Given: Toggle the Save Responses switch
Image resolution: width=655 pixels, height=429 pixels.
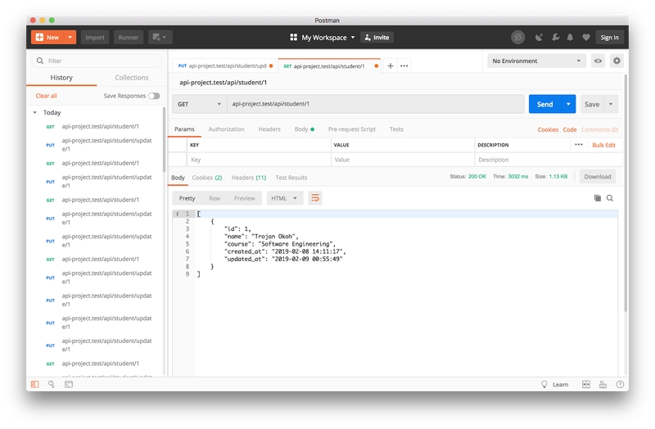Looking at the screenshot, I should point(154,96).
